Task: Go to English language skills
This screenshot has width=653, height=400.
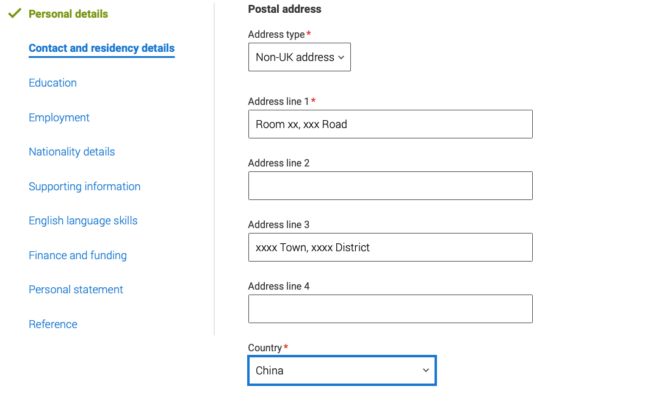Action: [83, 221]
